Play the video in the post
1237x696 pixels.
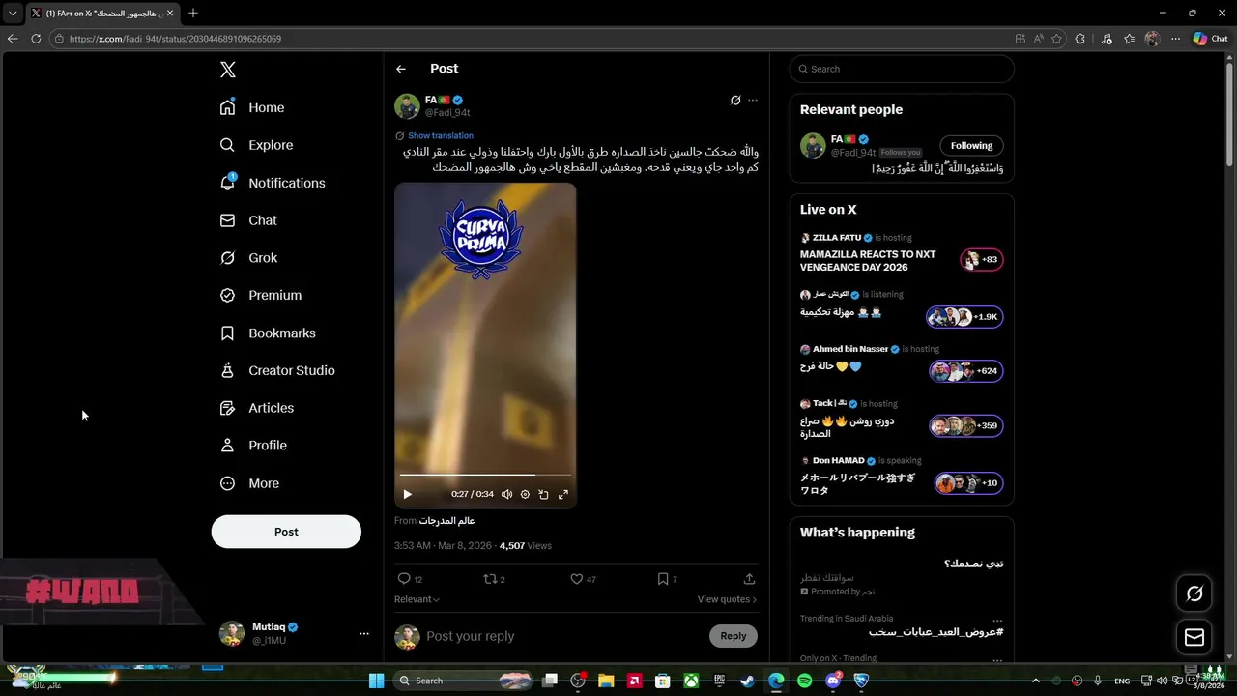[x=407, y=494]
